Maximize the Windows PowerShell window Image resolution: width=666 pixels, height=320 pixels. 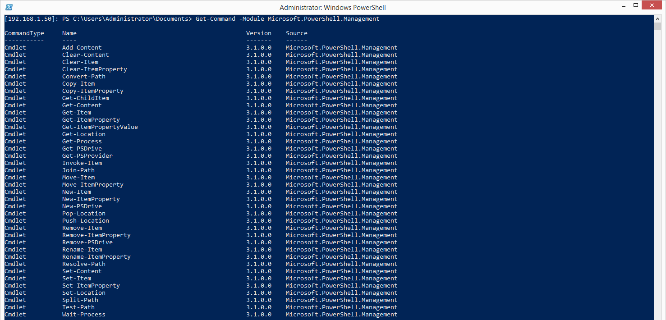tap(636, 5)
